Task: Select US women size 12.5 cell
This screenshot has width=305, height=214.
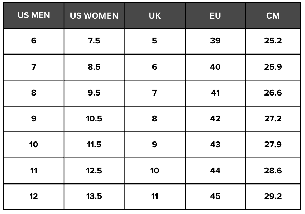Action: [94, 171]
